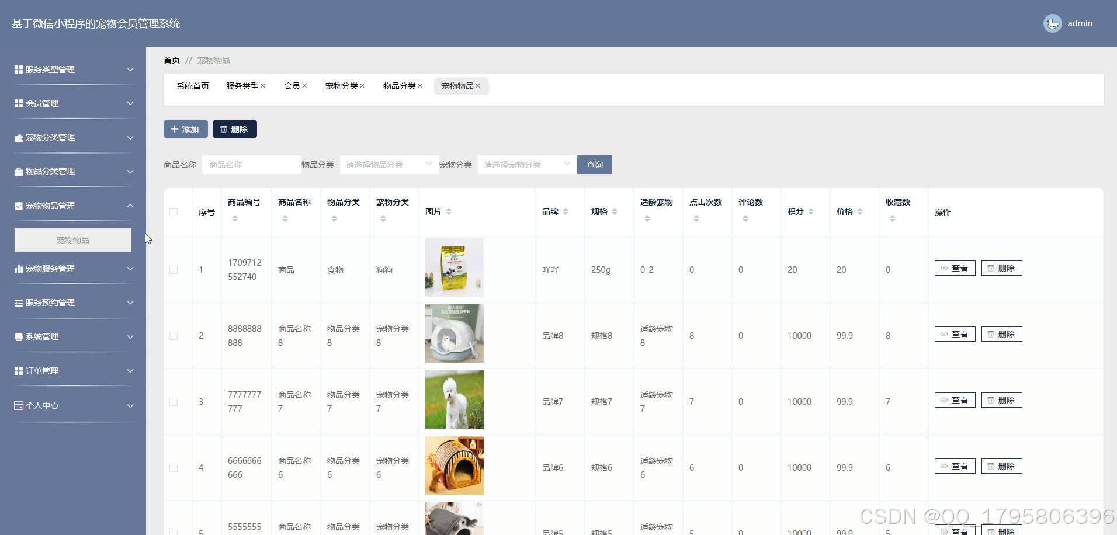Click the 物品分类管理 briefcase icon
The width and height of the screenshot is (1117, 535).
pos(19,172)
